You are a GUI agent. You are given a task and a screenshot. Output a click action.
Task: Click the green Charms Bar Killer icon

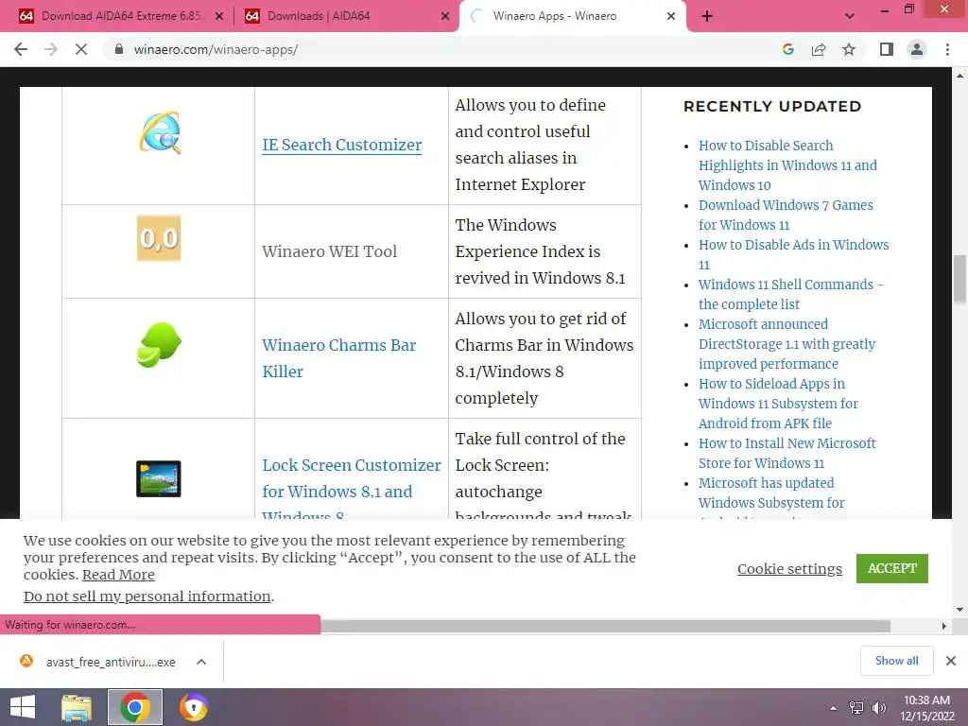(159, 344)
